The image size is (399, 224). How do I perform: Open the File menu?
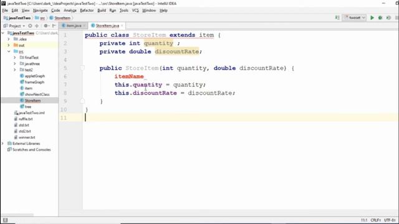(5, 11)
